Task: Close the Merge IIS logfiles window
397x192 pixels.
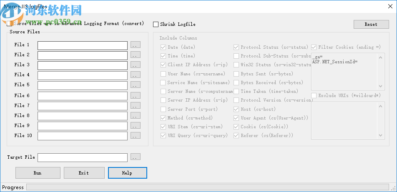Action: [x=390, y=7]
